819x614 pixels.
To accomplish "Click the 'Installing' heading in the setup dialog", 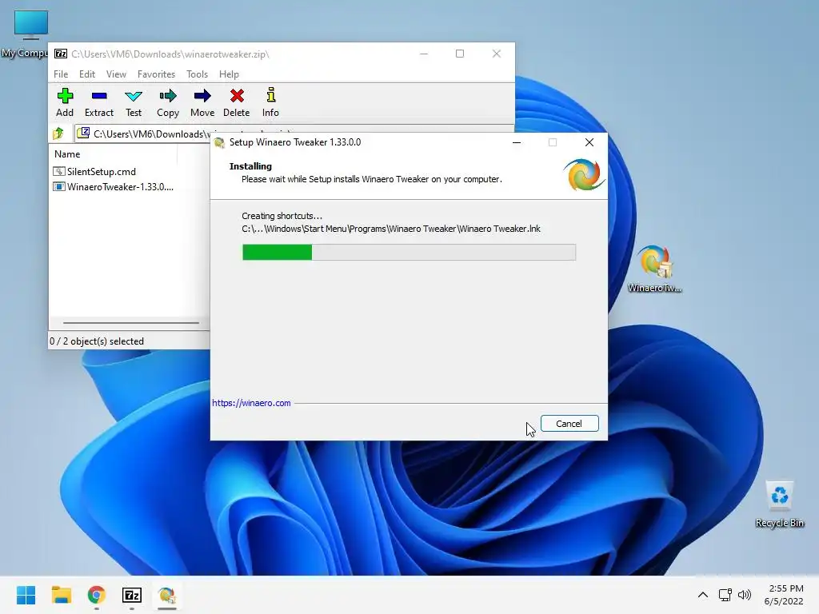I will click(x=250, y=166).
